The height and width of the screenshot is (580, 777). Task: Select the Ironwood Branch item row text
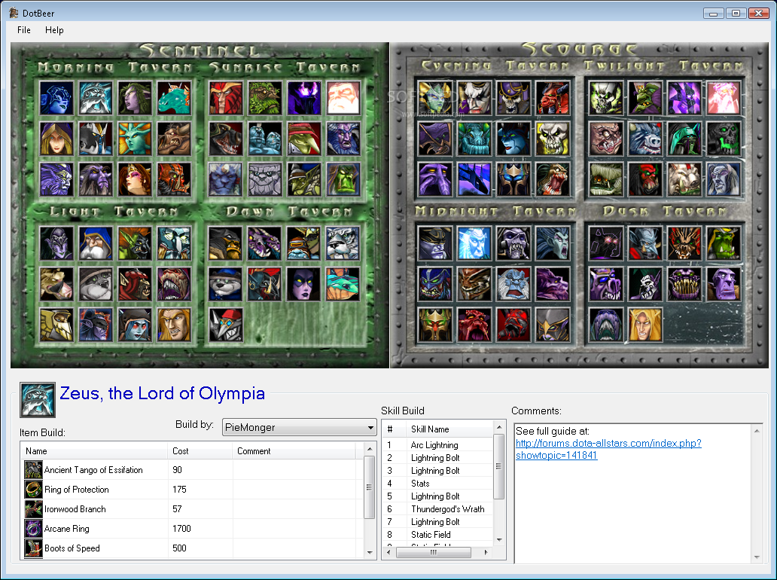pos(75,509)
